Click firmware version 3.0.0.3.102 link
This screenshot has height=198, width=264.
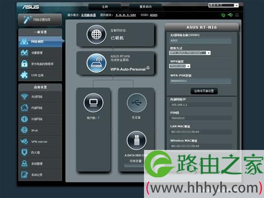(126, 15)
